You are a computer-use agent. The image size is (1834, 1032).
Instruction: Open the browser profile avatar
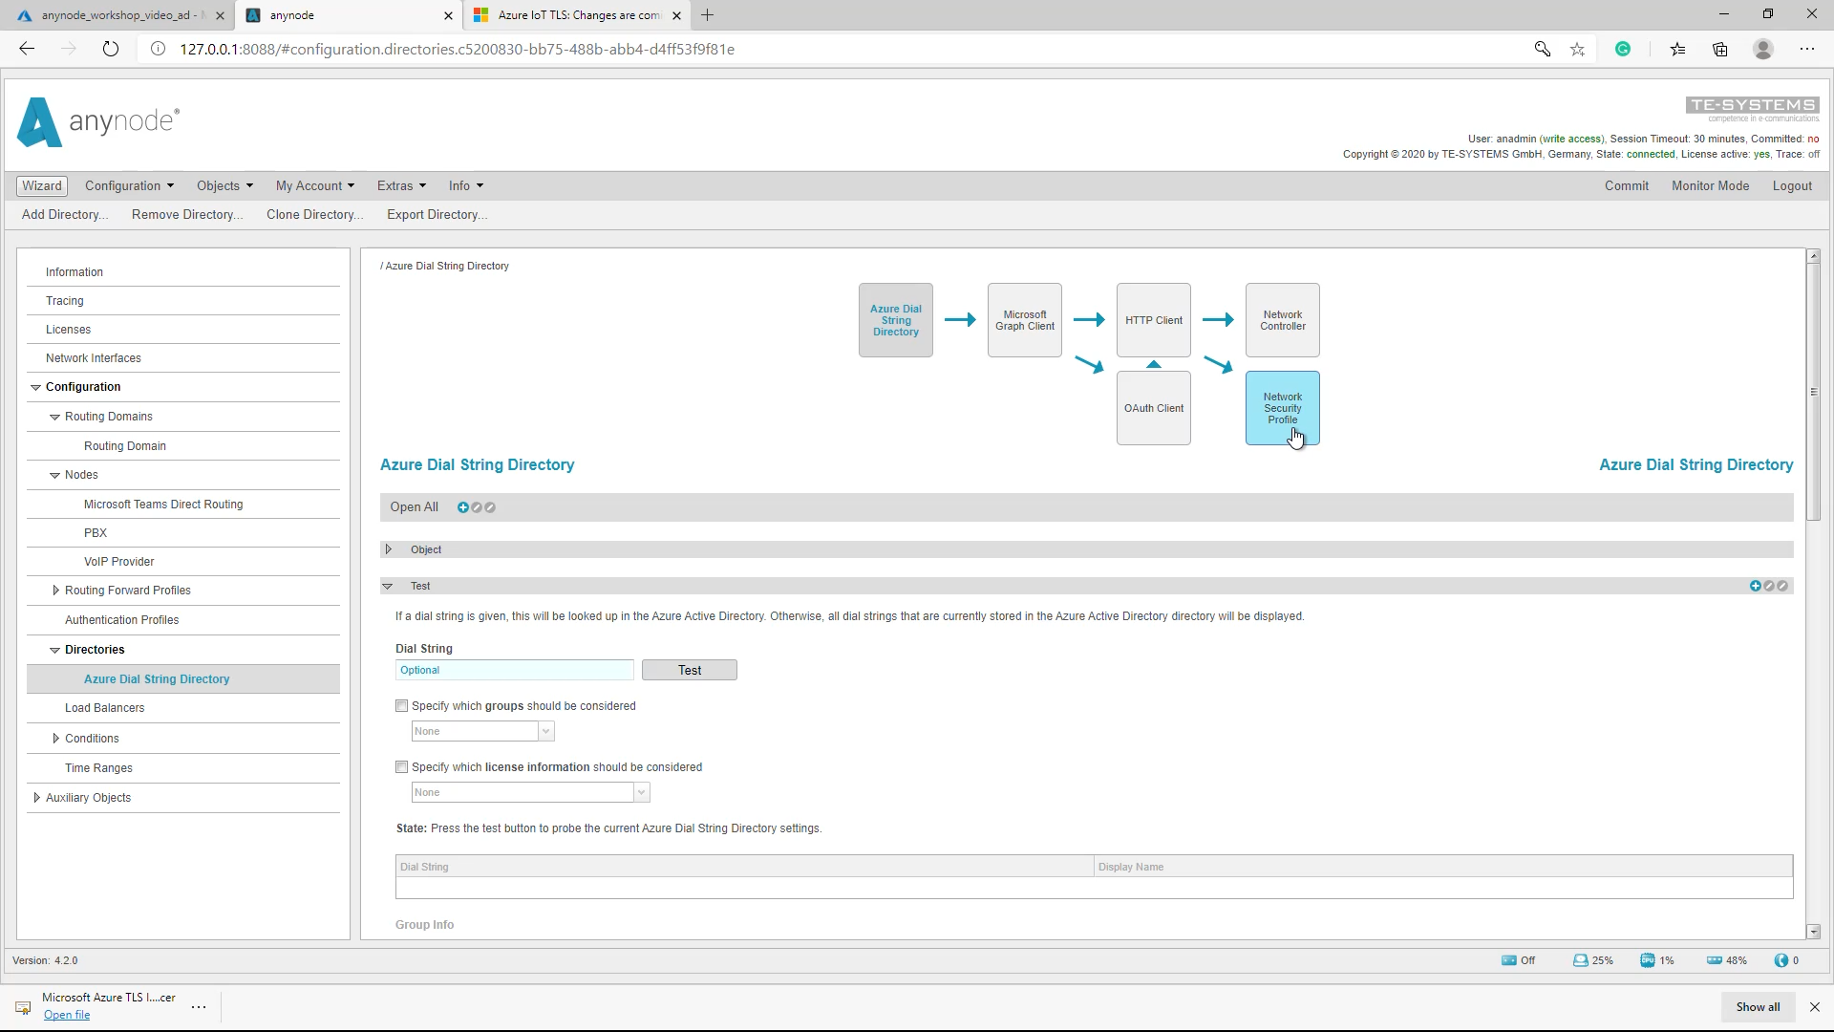pyautogui.click(x=1763, y=49)
